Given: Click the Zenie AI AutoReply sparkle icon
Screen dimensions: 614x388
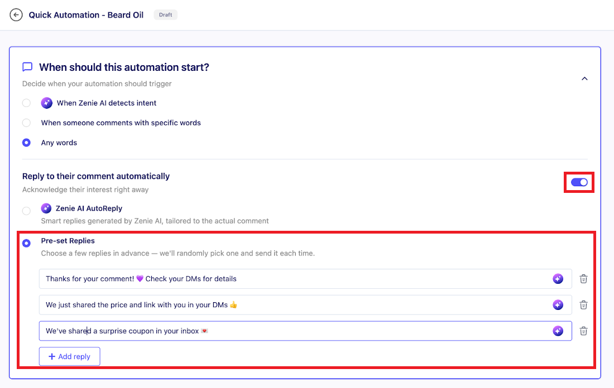Looking at the screenshot, I should click(47, 208).
